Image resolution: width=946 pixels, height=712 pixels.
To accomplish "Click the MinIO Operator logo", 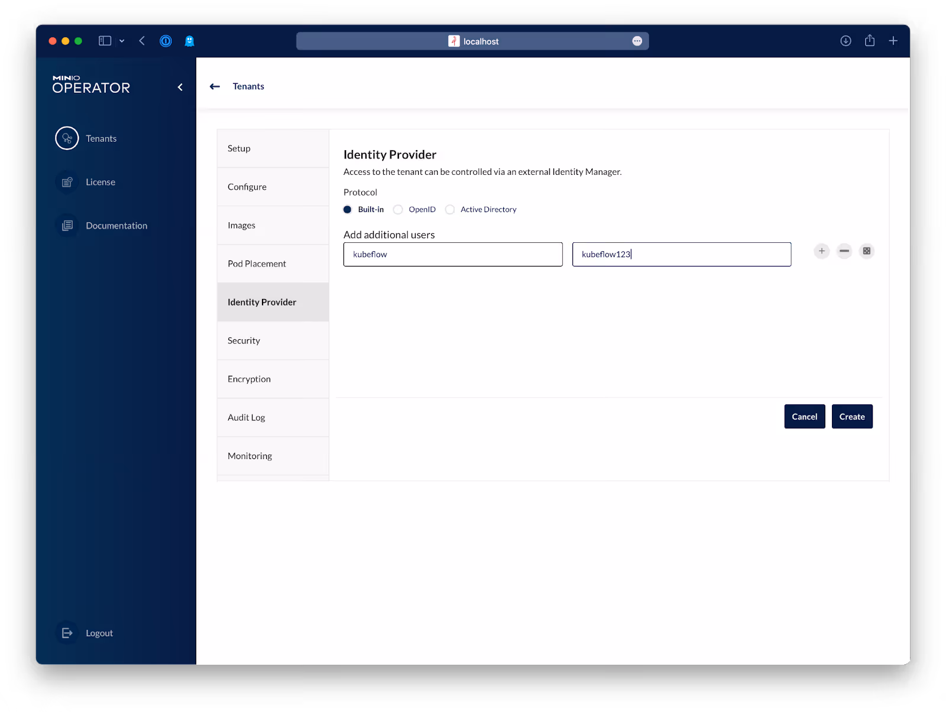I will coord(91,84).
